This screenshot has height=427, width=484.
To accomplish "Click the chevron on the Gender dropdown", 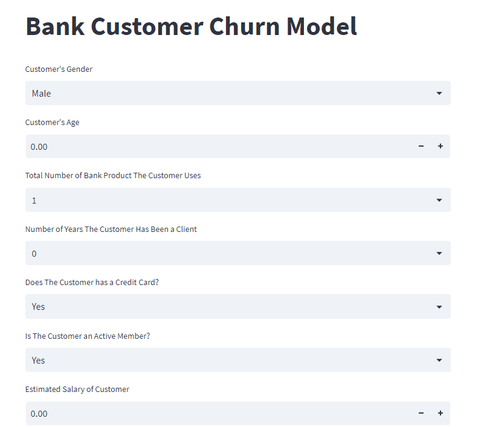I will pyautogui.click(x=439, y=93).
